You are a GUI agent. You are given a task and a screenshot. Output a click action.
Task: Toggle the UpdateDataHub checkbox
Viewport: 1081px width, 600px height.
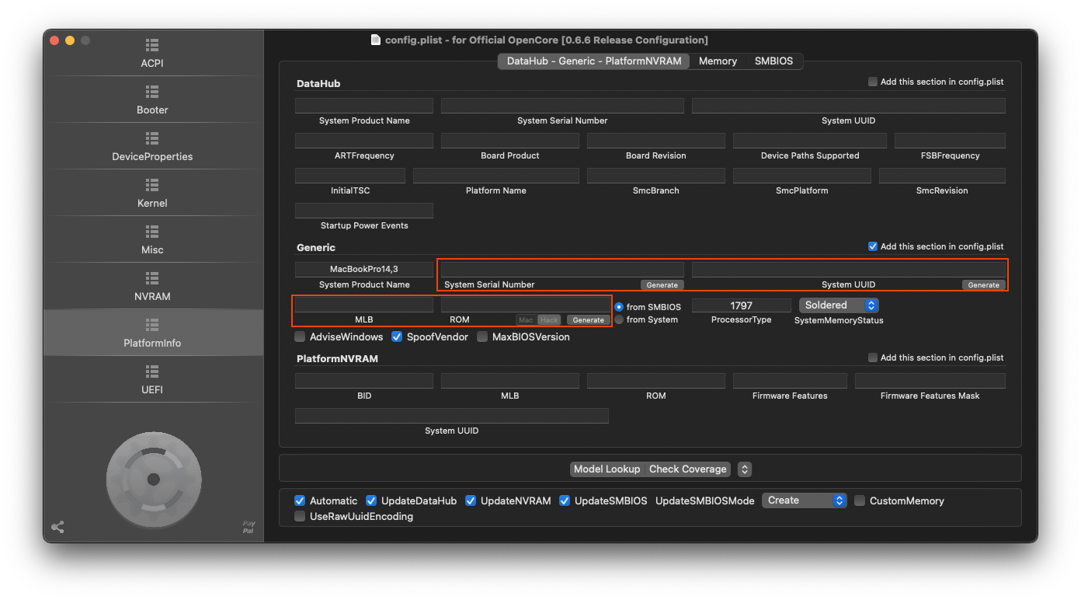pos(371,501)
